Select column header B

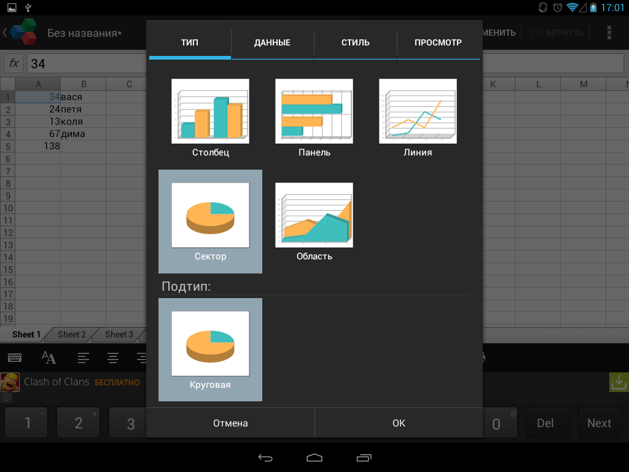84,84
